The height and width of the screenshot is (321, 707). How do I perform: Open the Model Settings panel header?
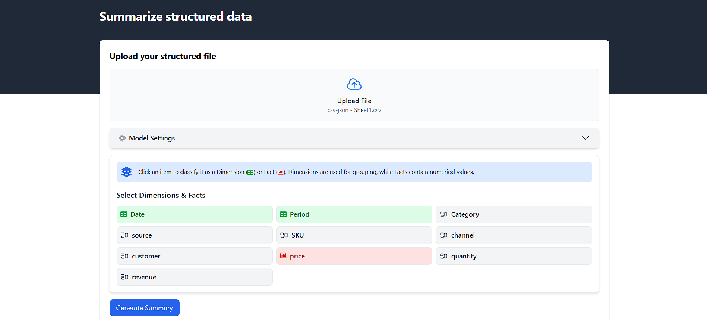pos(354,138)
